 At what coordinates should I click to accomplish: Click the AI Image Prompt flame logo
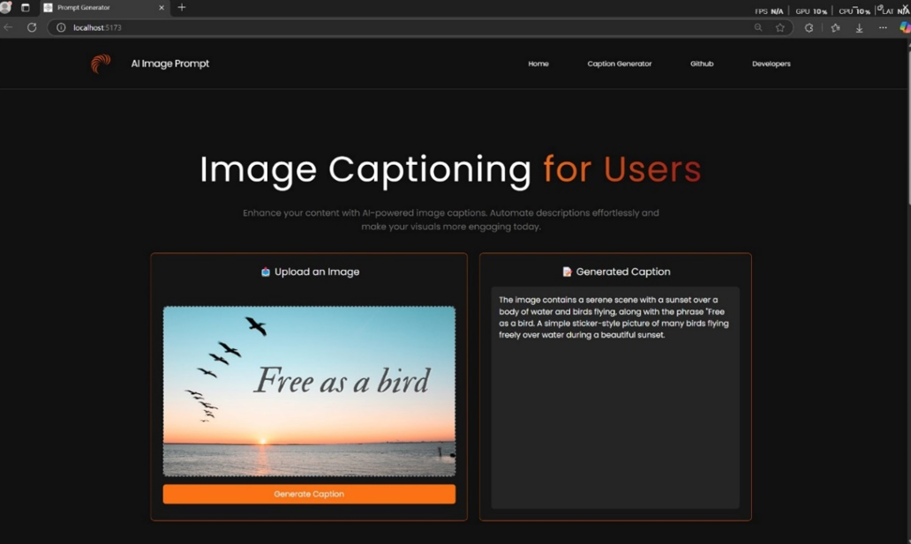[x=101, y=63]
